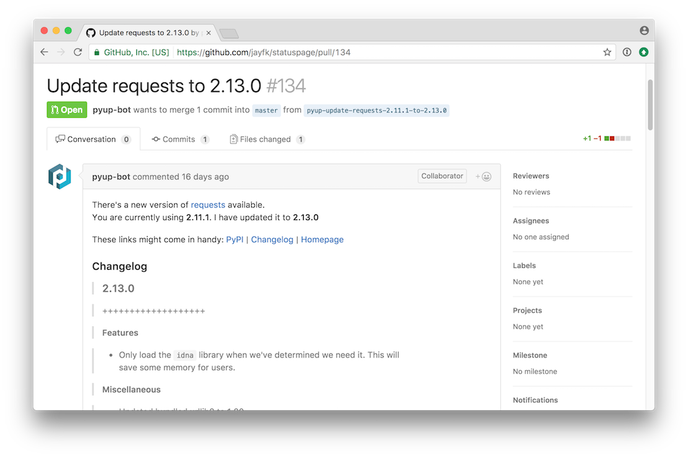This screenshot has width=688, height=458.
Task: Open a new browser tab
Action: tap(229, 33)
